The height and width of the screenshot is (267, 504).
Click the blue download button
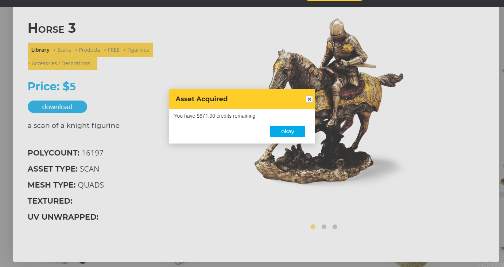pyautogui.click(x=57, y=107)
